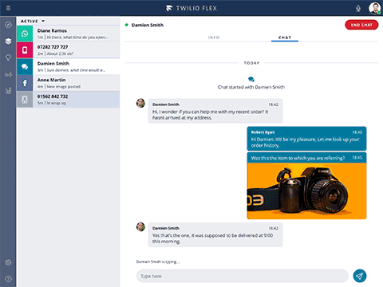Open the help icon at the bottom of the sidebar
Screen dimensions: 383x287
point(8,278)
